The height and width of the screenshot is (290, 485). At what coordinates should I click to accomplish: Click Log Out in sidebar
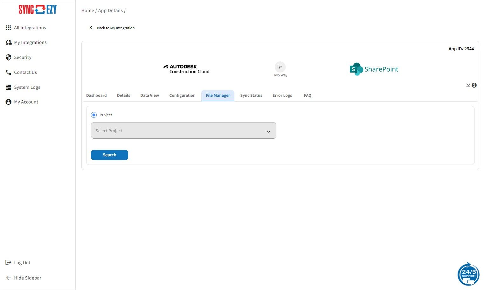22,263
